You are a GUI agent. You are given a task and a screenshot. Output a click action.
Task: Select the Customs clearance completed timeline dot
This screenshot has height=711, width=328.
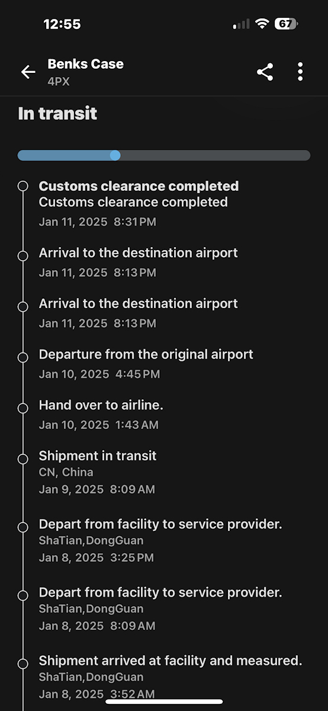click(x=23, y=186)
